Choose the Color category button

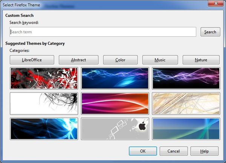click(121, 60)
